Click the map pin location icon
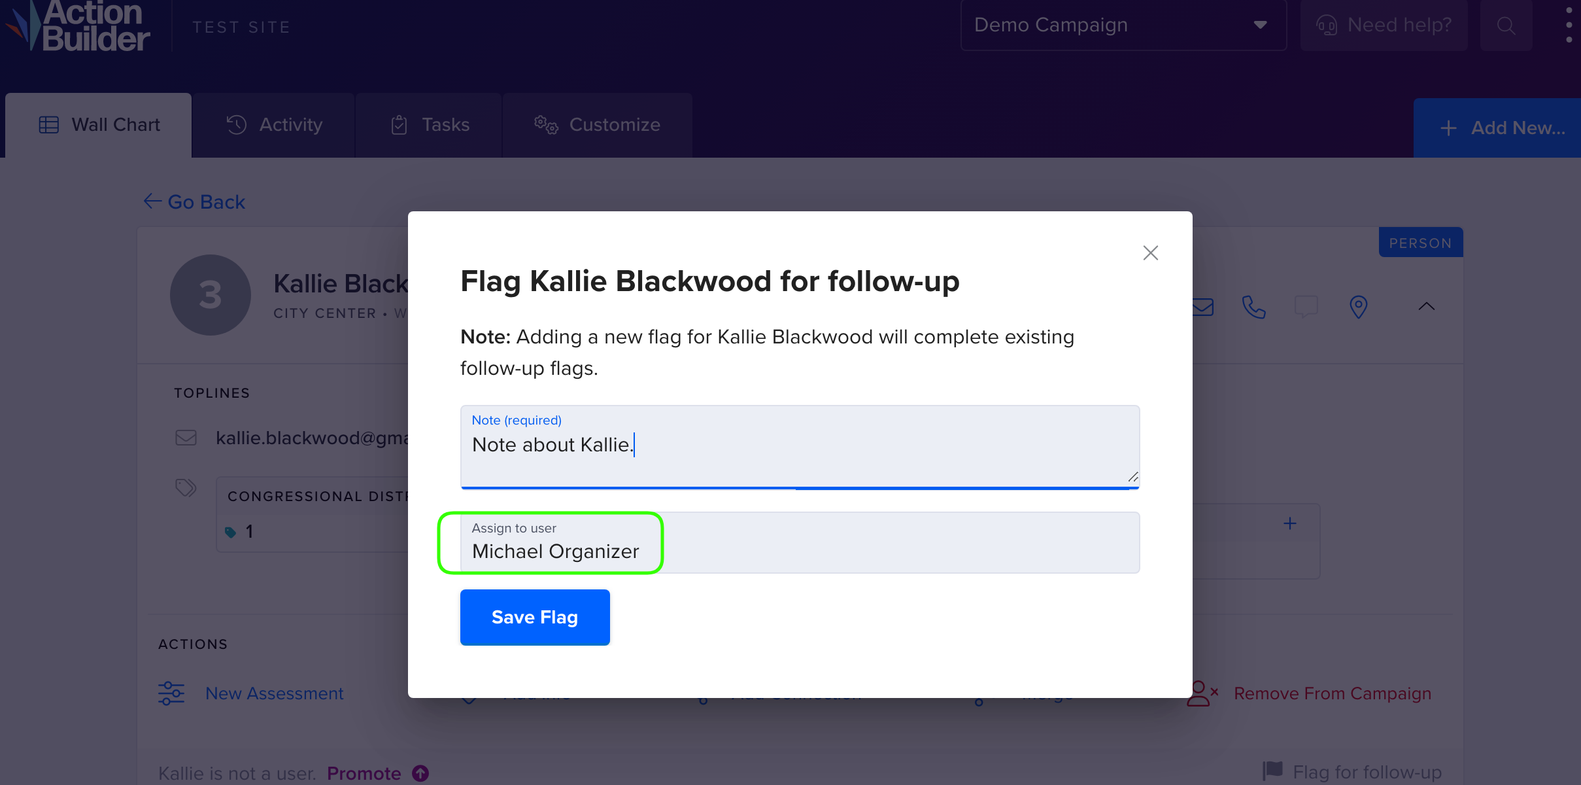The image size is (1581, 785). pos(1359,306)
